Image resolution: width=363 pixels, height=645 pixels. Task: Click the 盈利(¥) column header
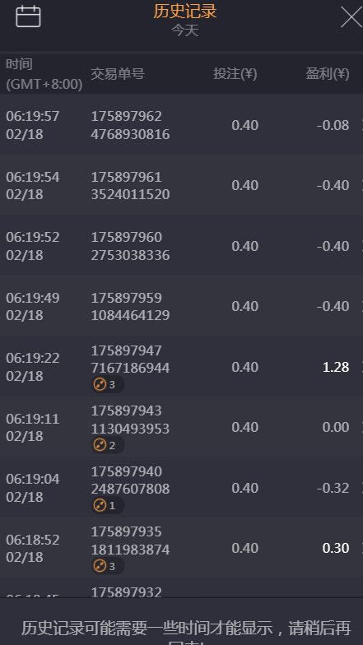tap(328, 74)
